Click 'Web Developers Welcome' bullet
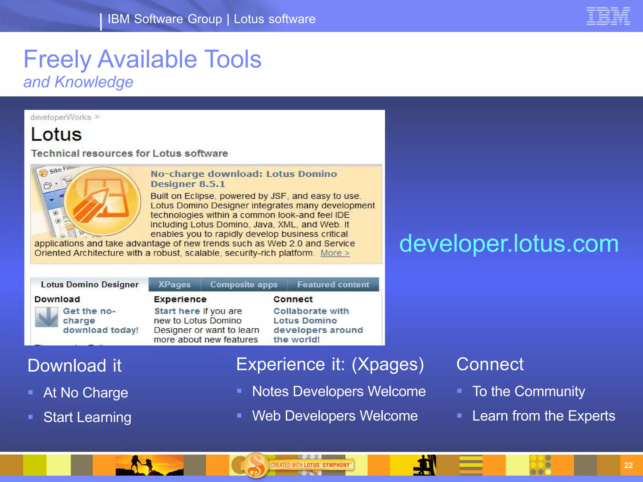The height and width of the screenshot is (482, 643). coord(335,416)
